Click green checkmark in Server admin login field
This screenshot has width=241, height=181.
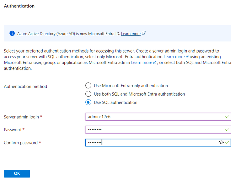click(x=227, y=117)
